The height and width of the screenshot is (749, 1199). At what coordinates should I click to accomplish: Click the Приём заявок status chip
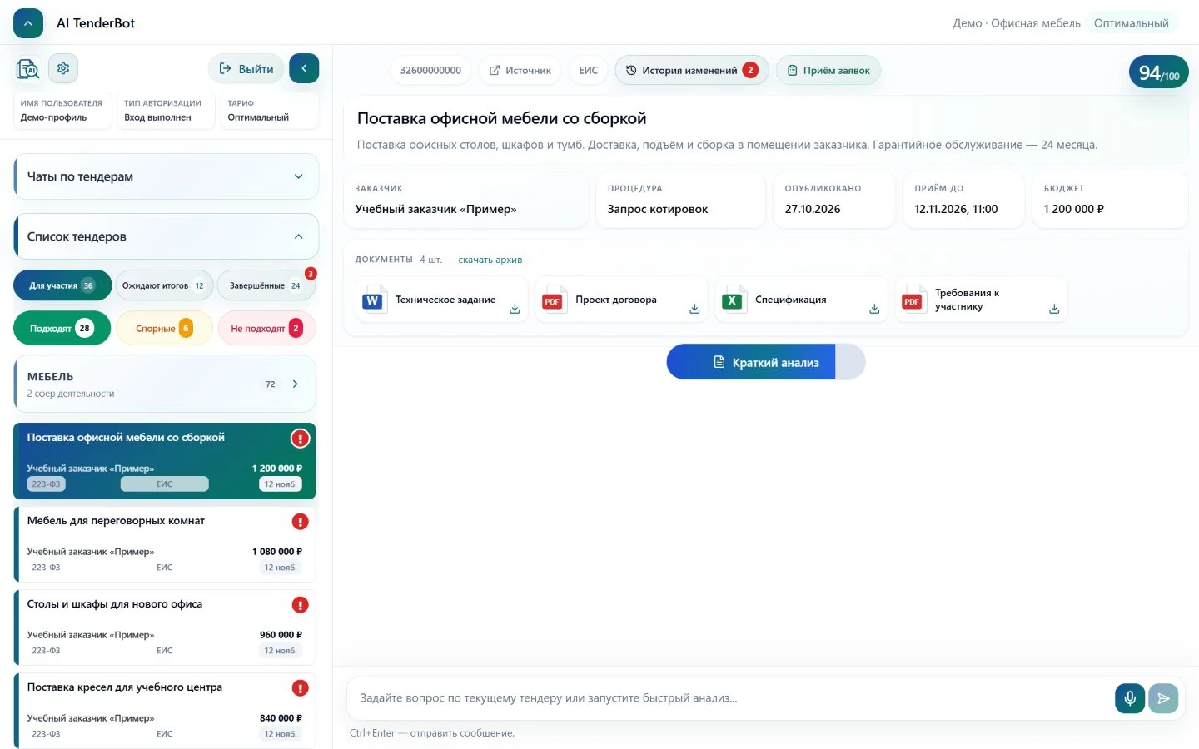pyautogui.click(x=828, y=71)
